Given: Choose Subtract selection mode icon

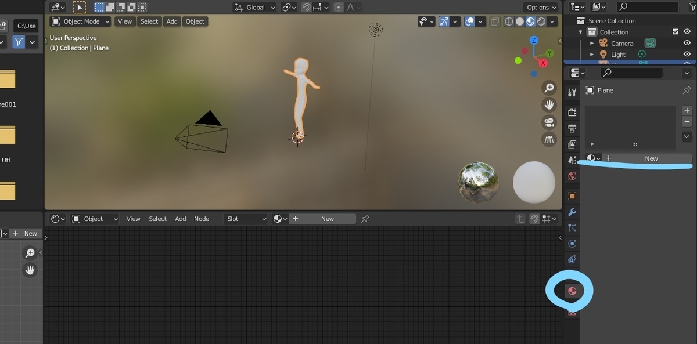Looking at the screenshot, I should click(120, 7).
